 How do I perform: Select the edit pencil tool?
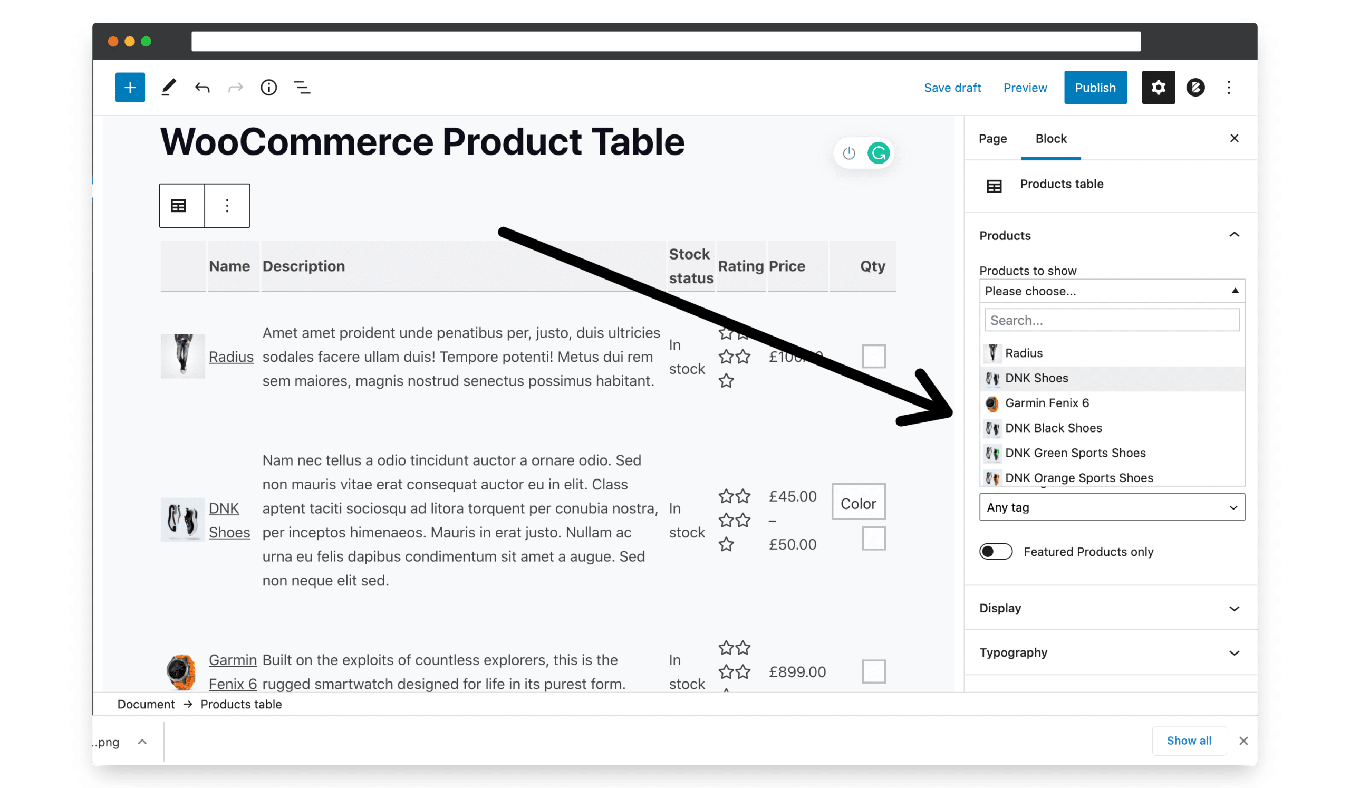pos(169,88)
